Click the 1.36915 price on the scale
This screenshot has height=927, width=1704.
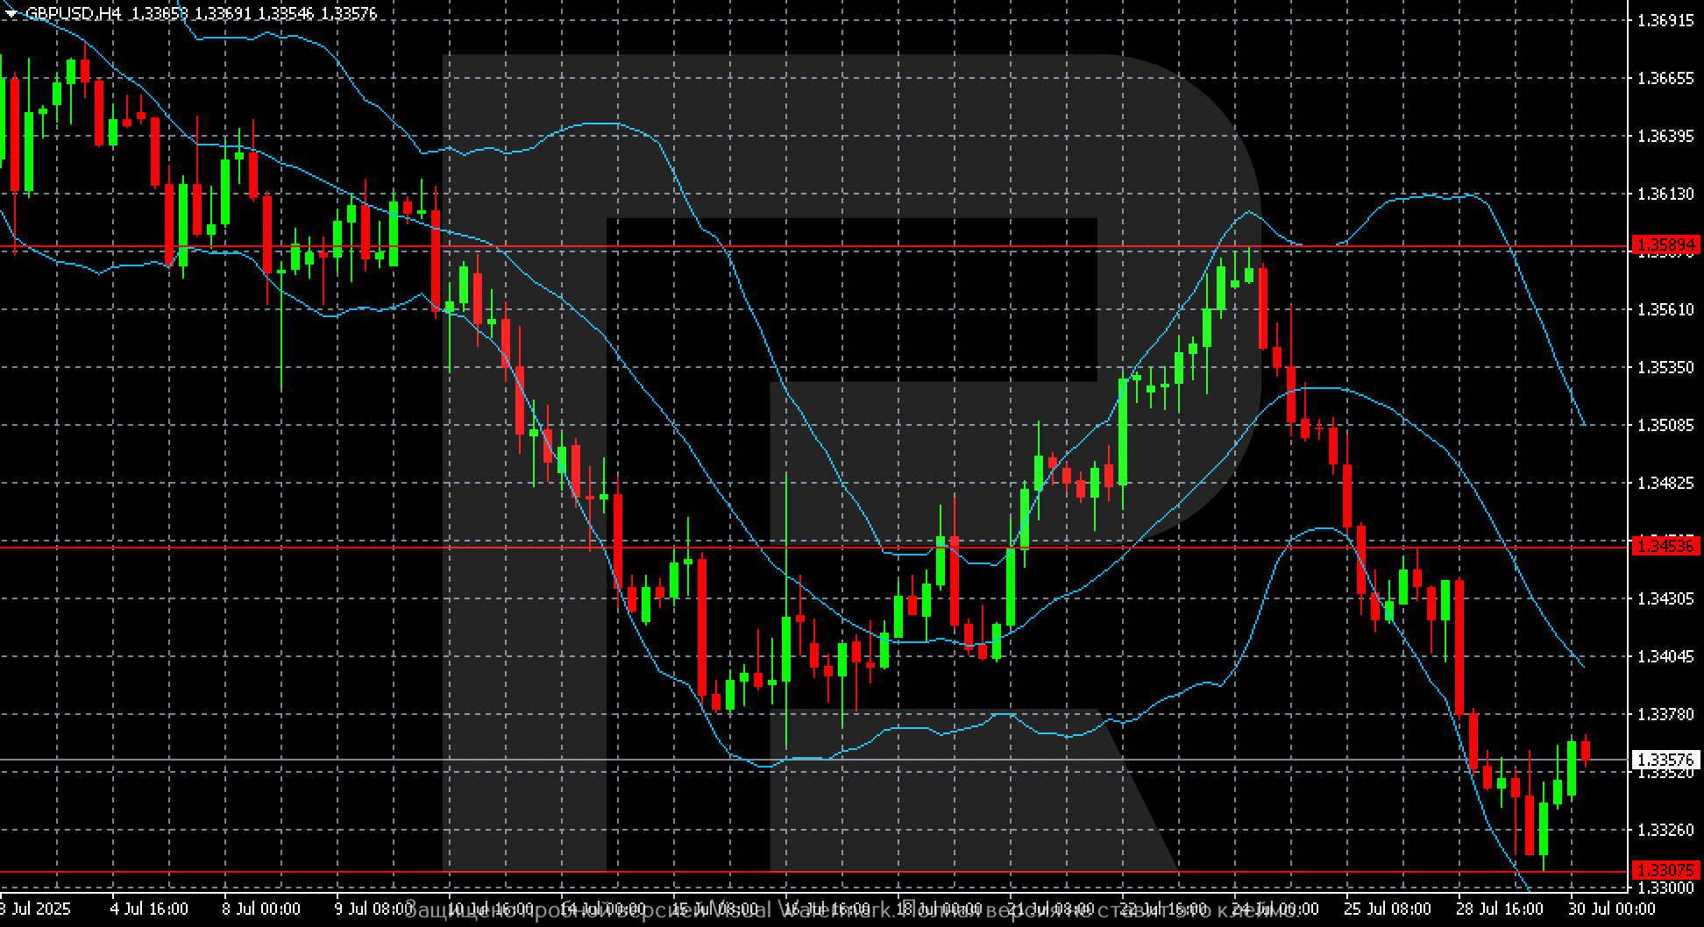(1665, 20)
